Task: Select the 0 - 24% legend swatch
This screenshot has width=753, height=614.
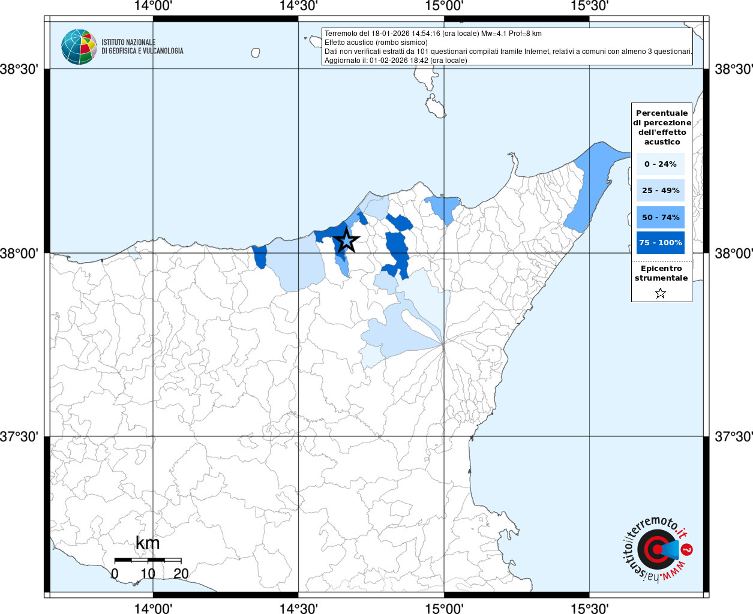Action: coord(661,164)
